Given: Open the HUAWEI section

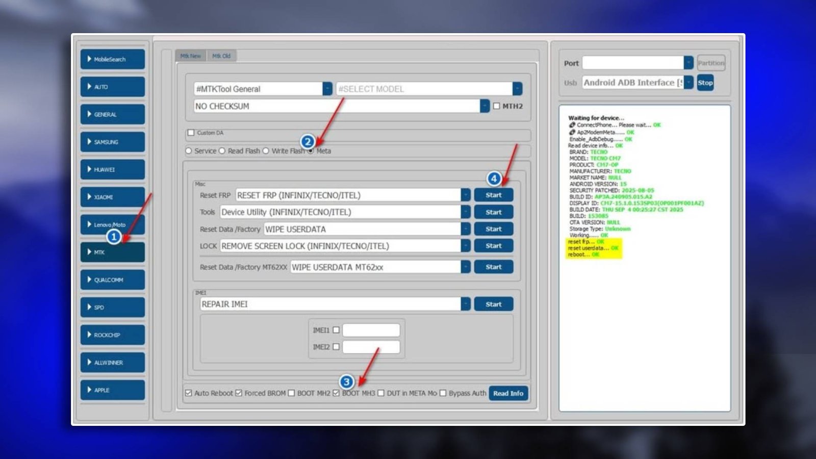Looking at the screenshot, I should click(112, 169).
